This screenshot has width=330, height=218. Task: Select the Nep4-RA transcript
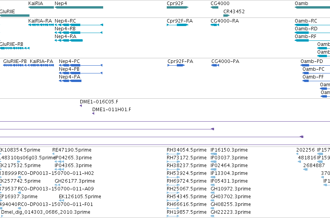(x=69, y=40)
